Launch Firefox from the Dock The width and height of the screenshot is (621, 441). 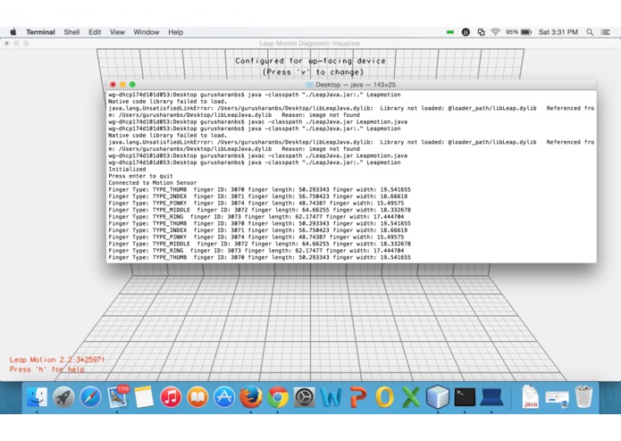coord(251,396)
